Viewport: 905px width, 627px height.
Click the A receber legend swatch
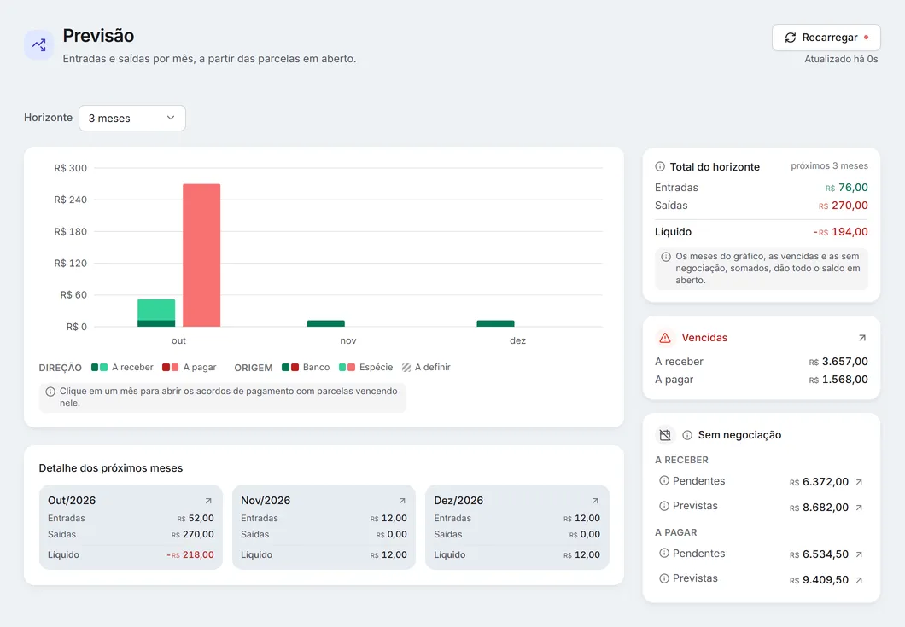(x=99, y=368)
